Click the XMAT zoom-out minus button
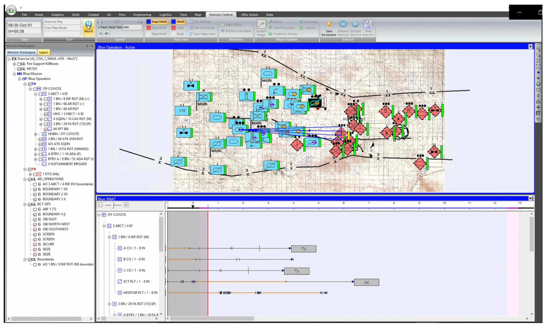The height and width of the screenshot is (326, 545). 100,205
